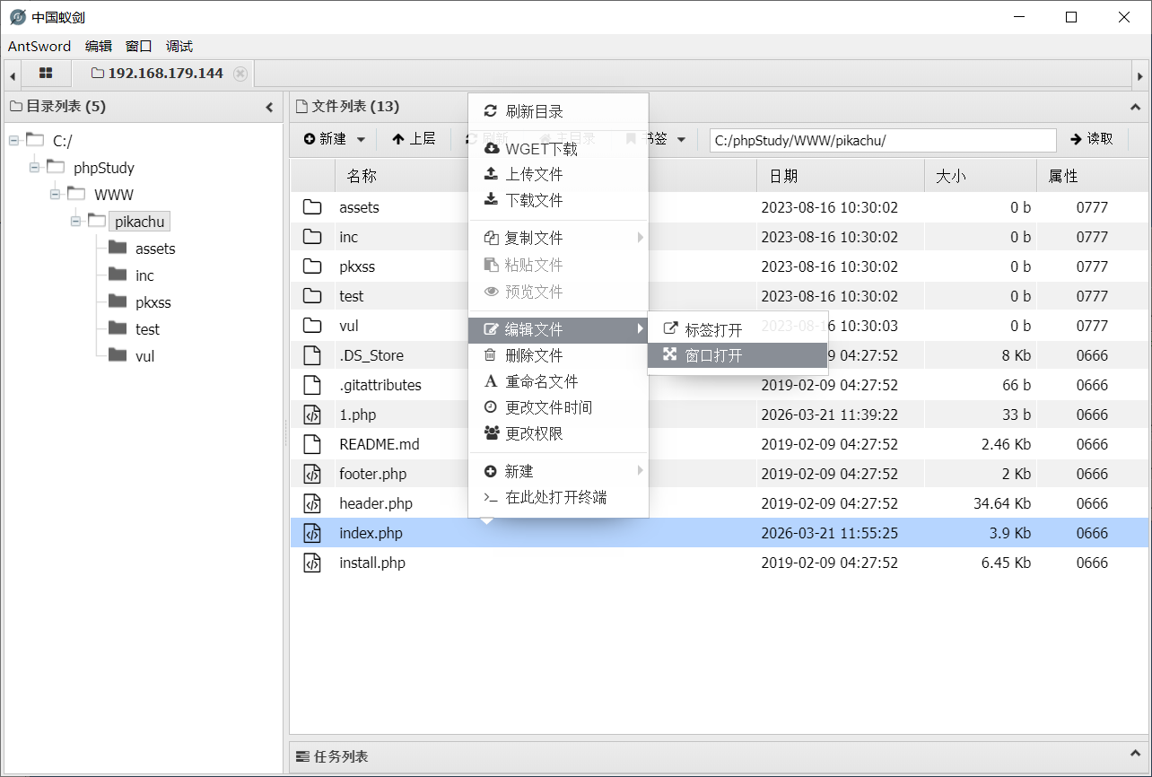Image resolution: width=1152 pixels, height=777 pixels.
Task: Open the 调试 menu in menu bar
Action: pos(179,46)
